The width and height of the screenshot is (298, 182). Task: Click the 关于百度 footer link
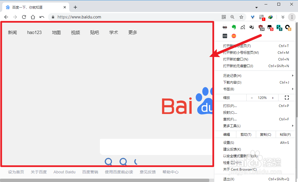click(39, 172)
